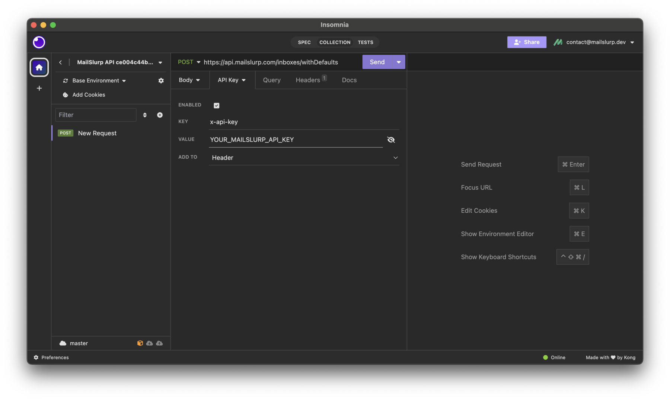Toggle API key value visibility eye icon
The image size is (670, 400).
coord(391,140)
